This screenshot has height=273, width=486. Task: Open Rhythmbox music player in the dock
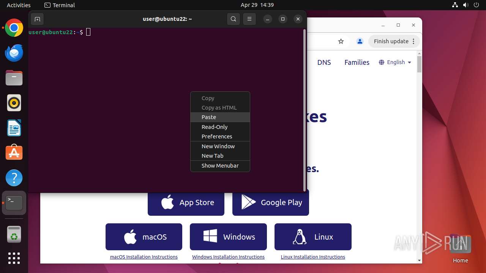click(14, 103)
